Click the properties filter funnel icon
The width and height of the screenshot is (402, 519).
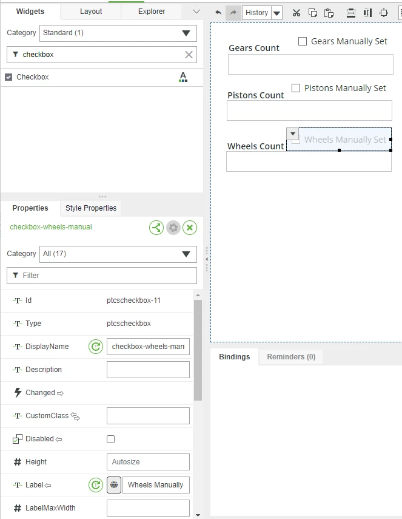[15, 276]
